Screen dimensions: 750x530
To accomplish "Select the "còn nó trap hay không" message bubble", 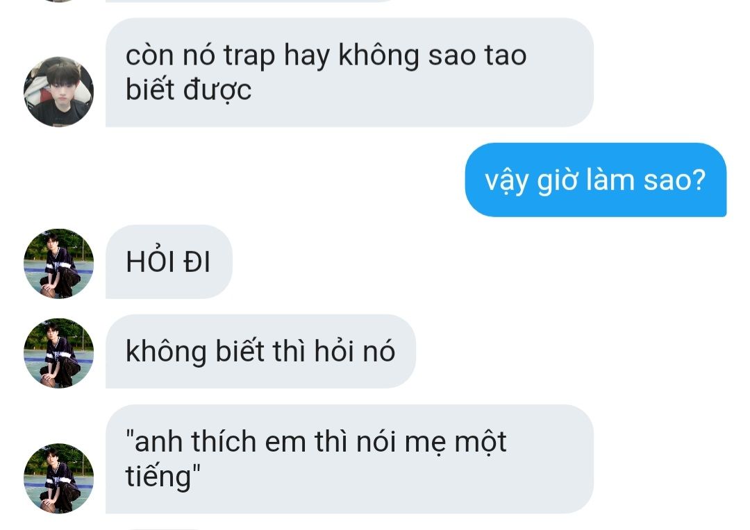I will 349,73.
